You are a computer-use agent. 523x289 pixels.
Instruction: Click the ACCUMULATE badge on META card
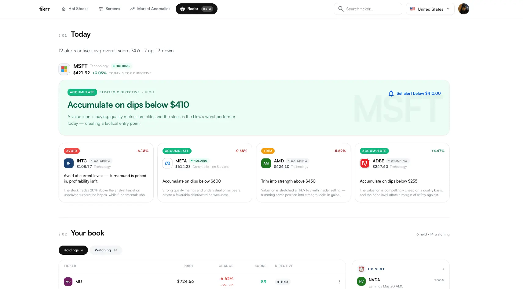tap(177, 151)
